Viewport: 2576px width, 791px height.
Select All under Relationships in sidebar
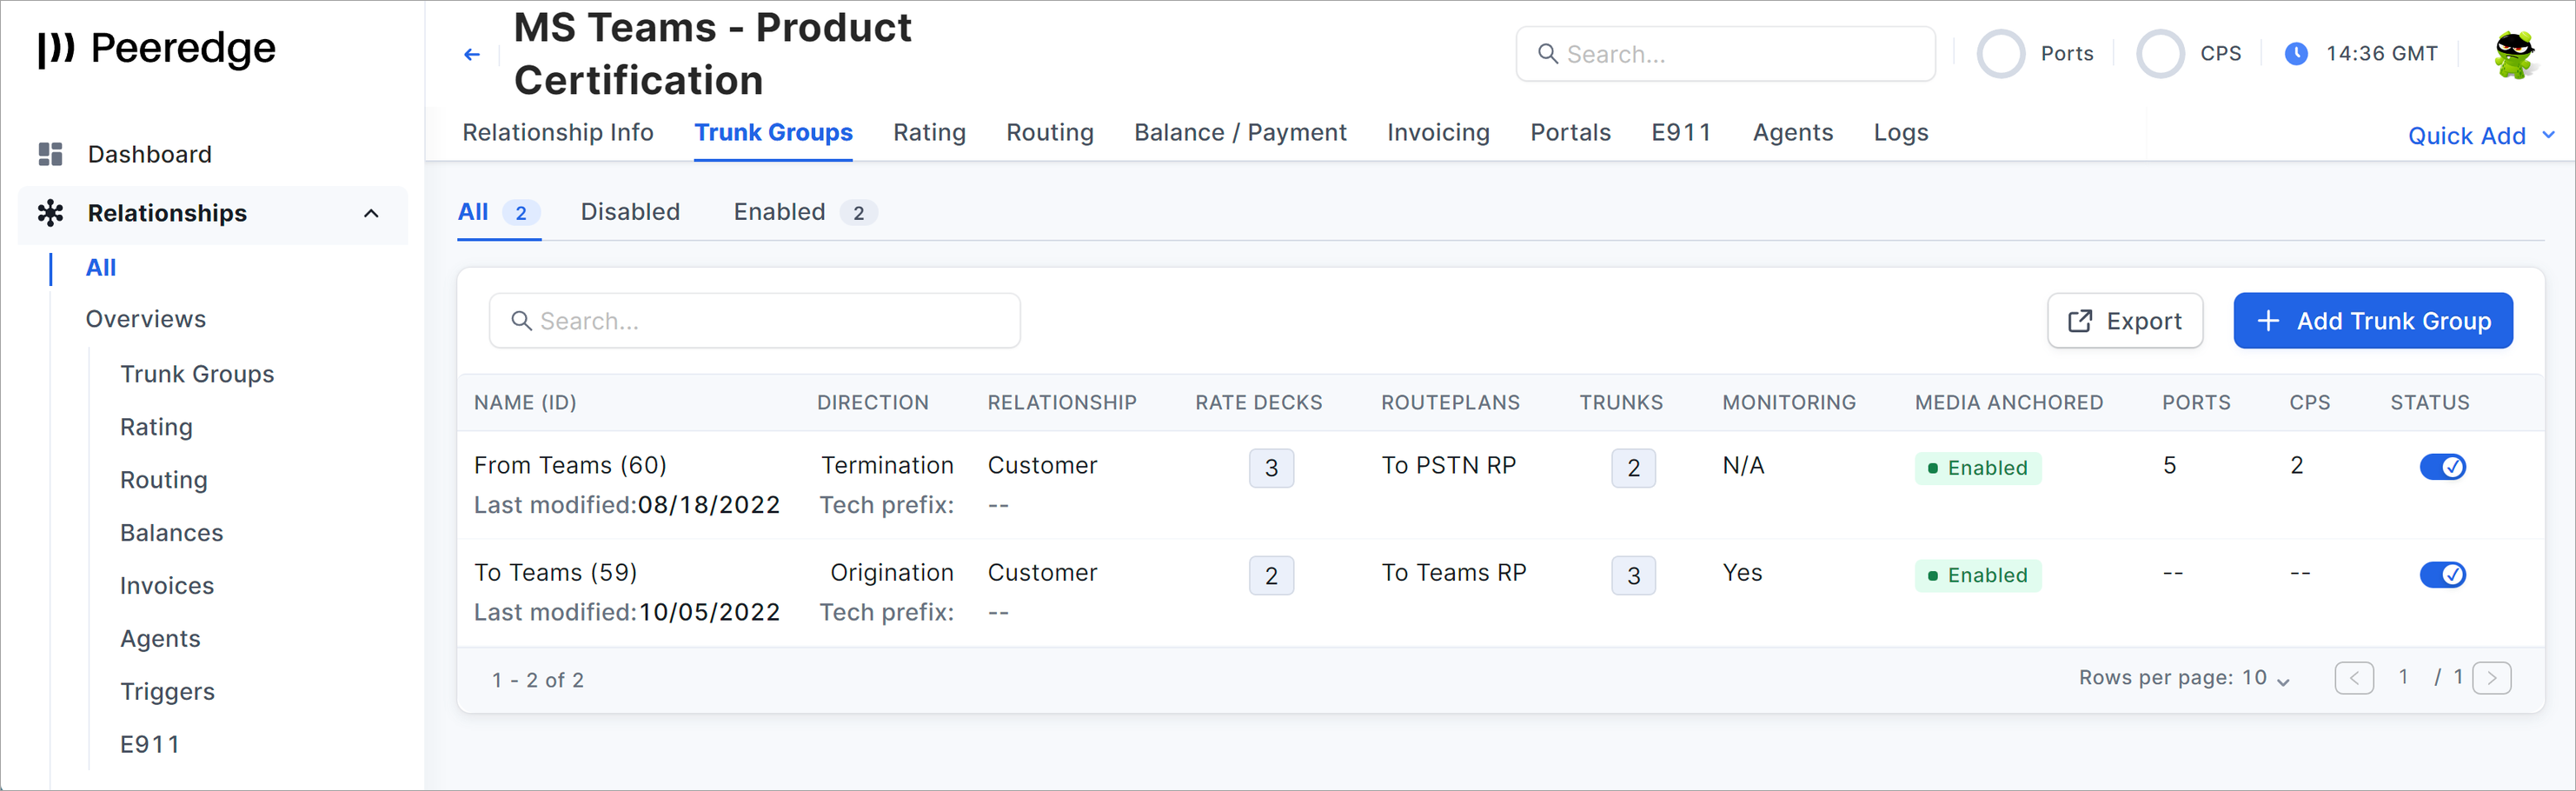click(x=101, y=268)
